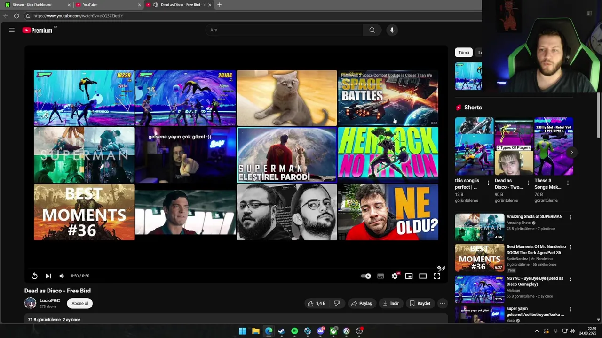The image size is (602, 338).
Task: Toggle the autoplay switch in the player
Action: [x=366, y=276]
